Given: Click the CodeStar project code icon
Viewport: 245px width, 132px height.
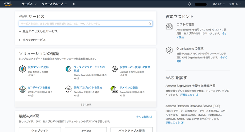Looking at the screenshot, I should pos(68,89).
